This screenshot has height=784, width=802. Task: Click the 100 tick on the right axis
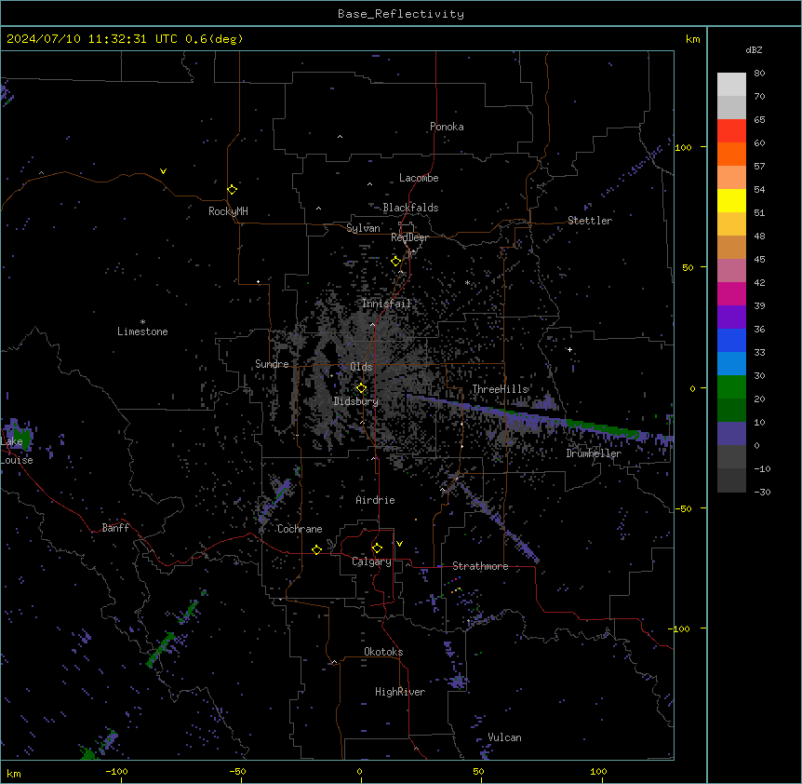click(x=683, y=147)
